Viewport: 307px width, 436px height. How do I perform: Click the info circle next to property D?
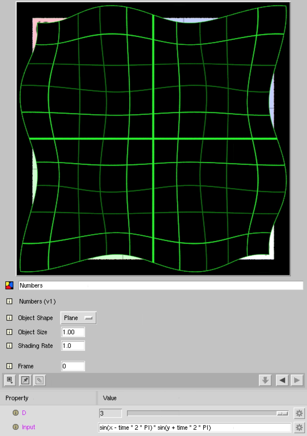click(x=16, y=413)
